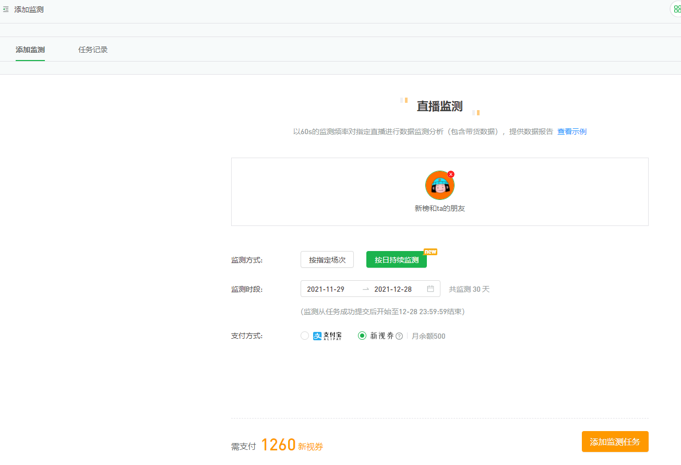Image resolution: width=681 pixels, height=465 pixels.
Task: Show help for 新视券 question mark
Action: pyautogui.click(x=399, y=336)
